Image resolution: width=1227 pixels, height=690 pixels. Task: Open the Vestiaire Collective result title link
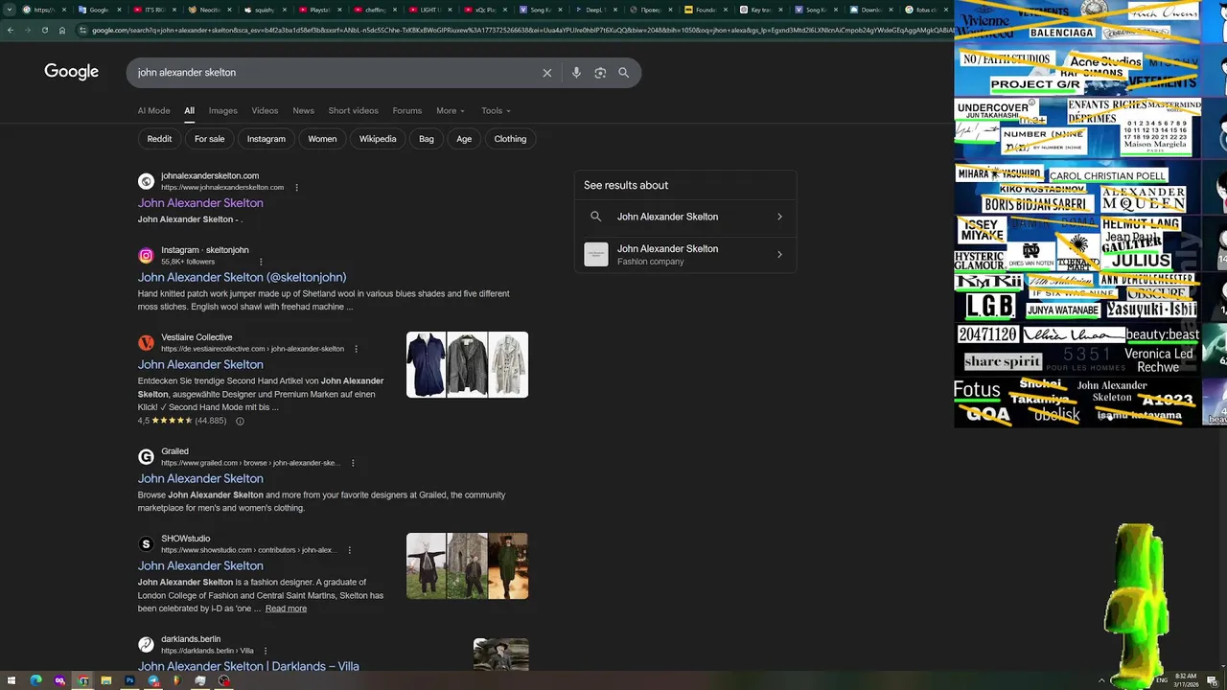coord(200,364)
